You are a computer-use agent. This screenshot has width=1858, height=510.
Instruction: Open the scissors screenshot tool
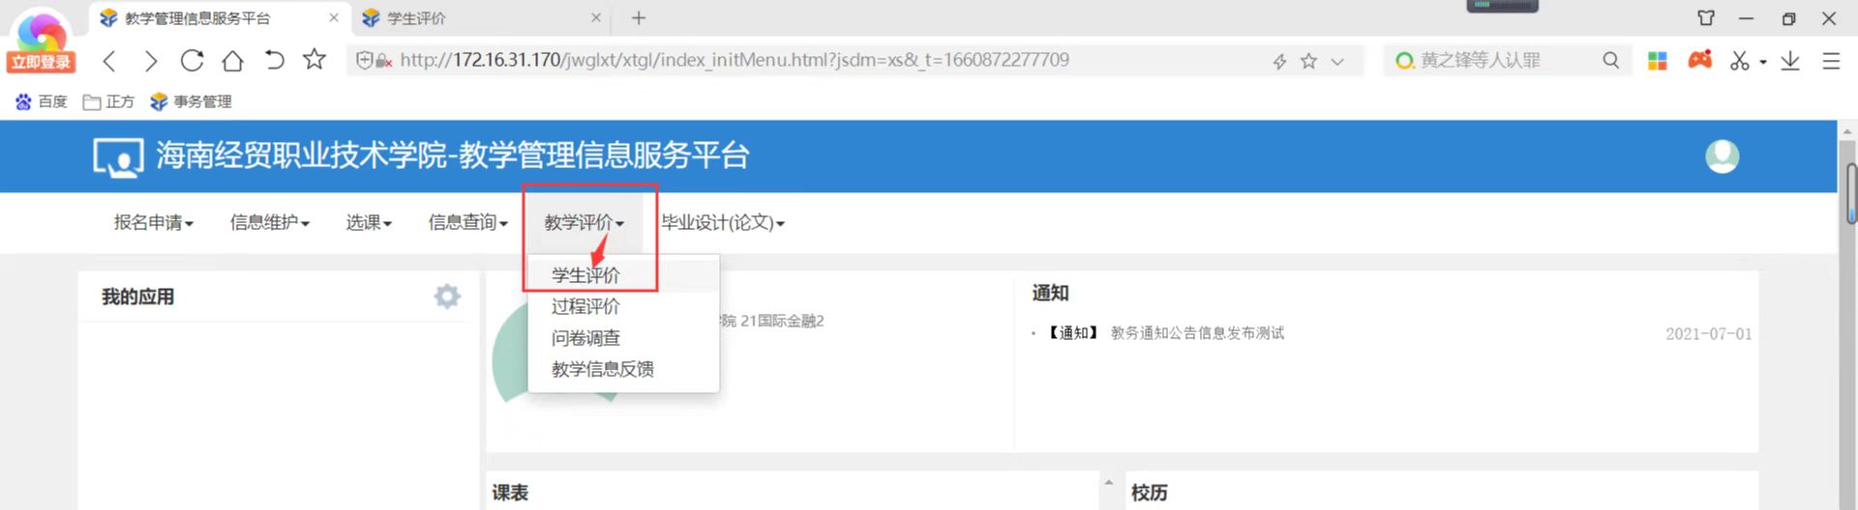tap(1740, 61)
